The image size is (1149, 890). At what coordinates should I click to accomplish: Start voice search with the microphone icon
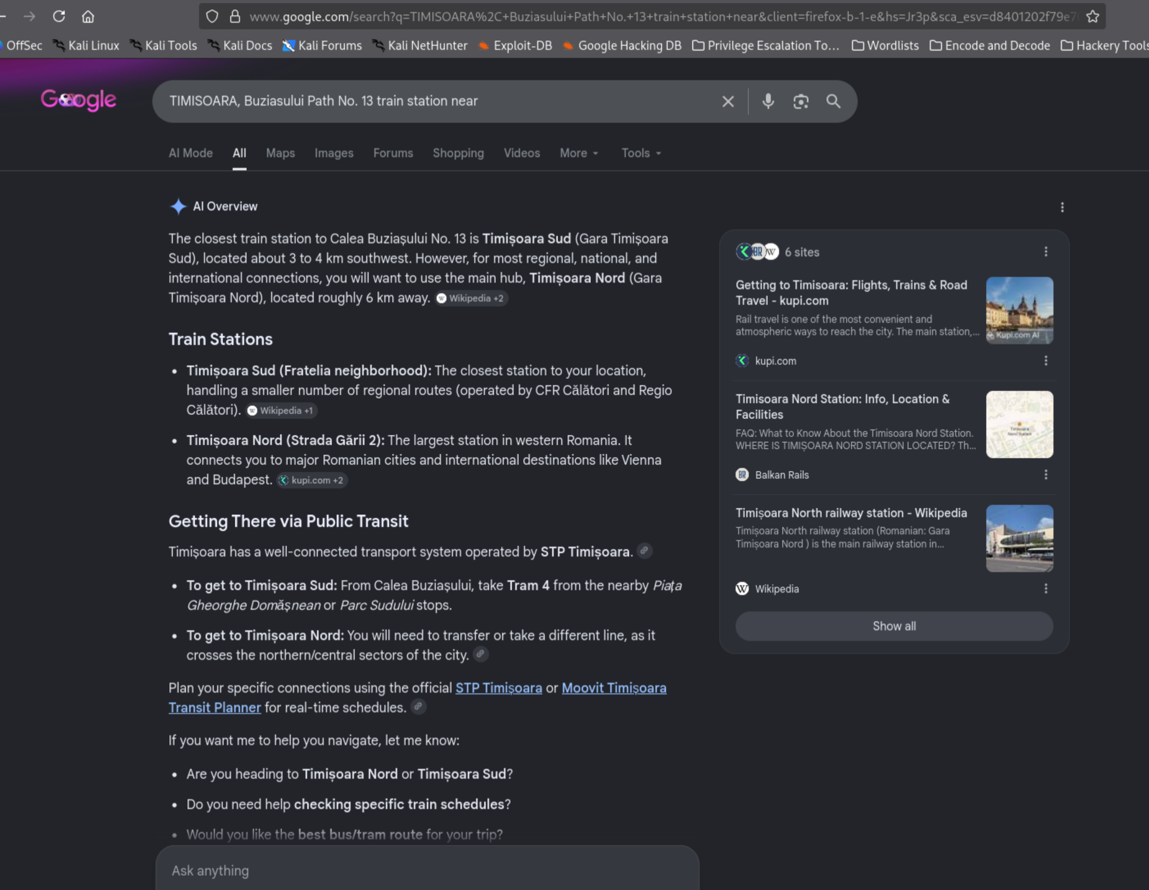768,101
